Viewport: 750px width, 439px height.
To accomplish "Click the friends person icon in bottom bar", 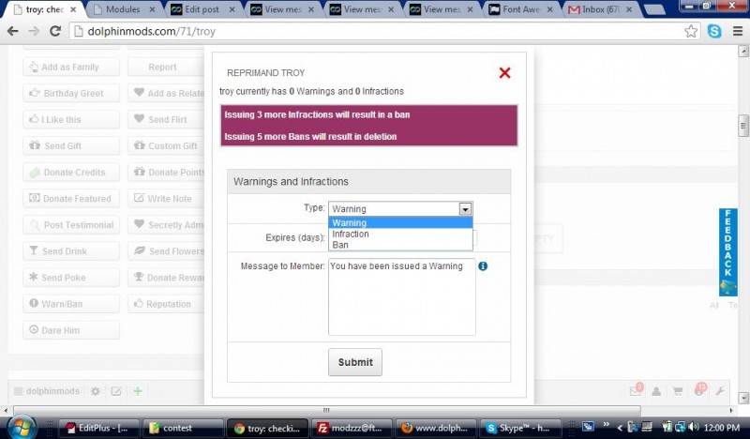I will pos(657,391).
